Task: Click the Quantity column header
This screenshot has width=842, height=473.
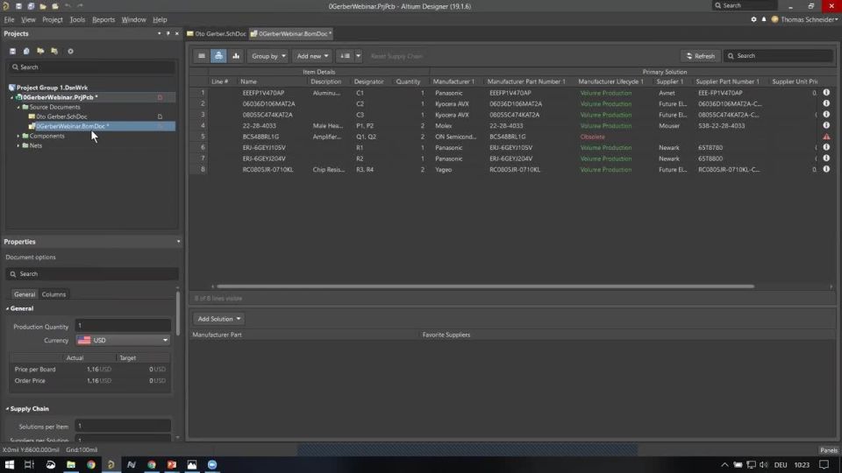Action: [x=408, y=81]
